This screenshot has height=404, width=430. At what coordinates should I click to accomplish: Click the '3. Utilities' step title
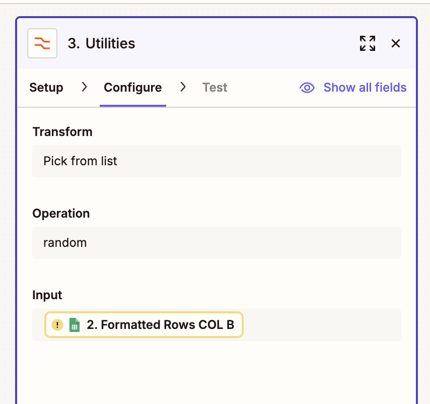click(101, 43)
